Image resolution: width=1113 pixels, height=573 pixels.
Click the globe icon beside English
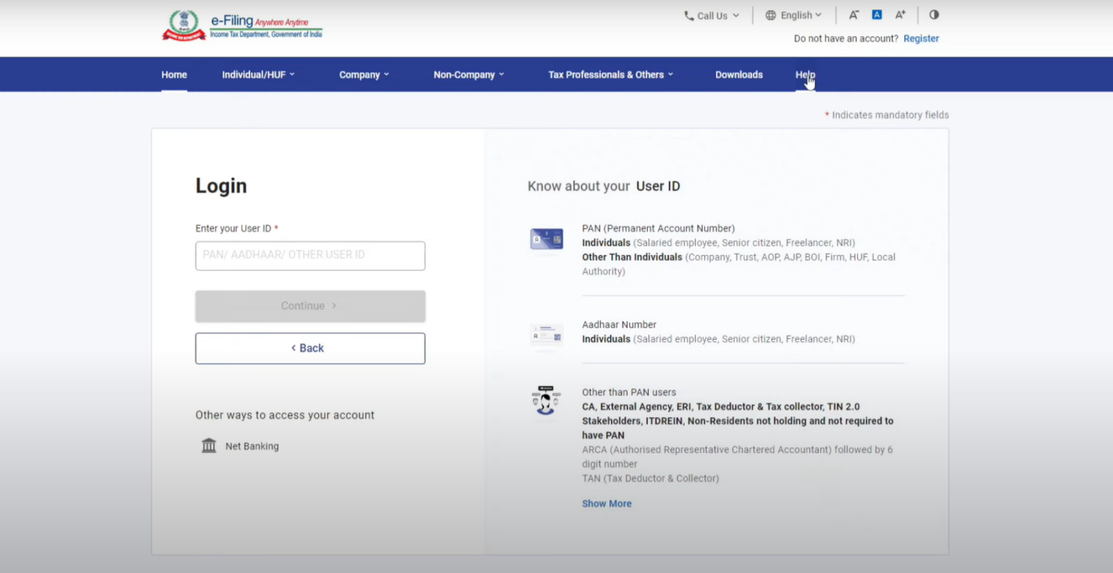[770, 14]
